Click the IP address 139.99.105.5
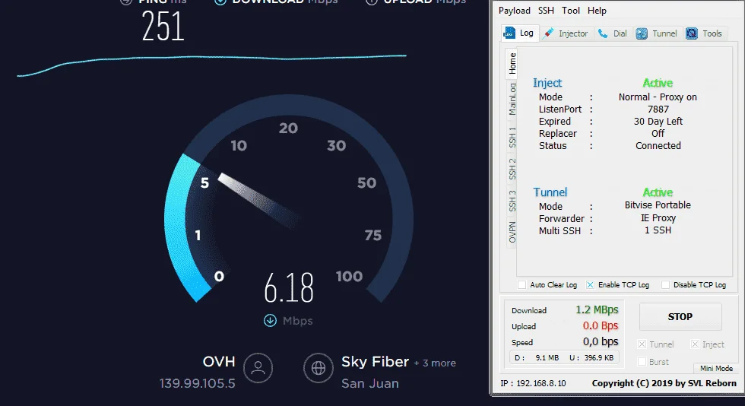Viewport: 748px width, 406px height. (x=198, y=384)
